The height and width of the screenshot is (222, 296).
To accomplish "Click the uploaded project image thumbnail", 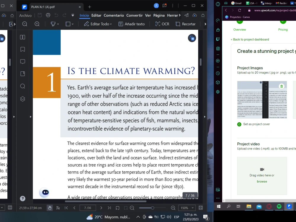I will click(262, 100).
